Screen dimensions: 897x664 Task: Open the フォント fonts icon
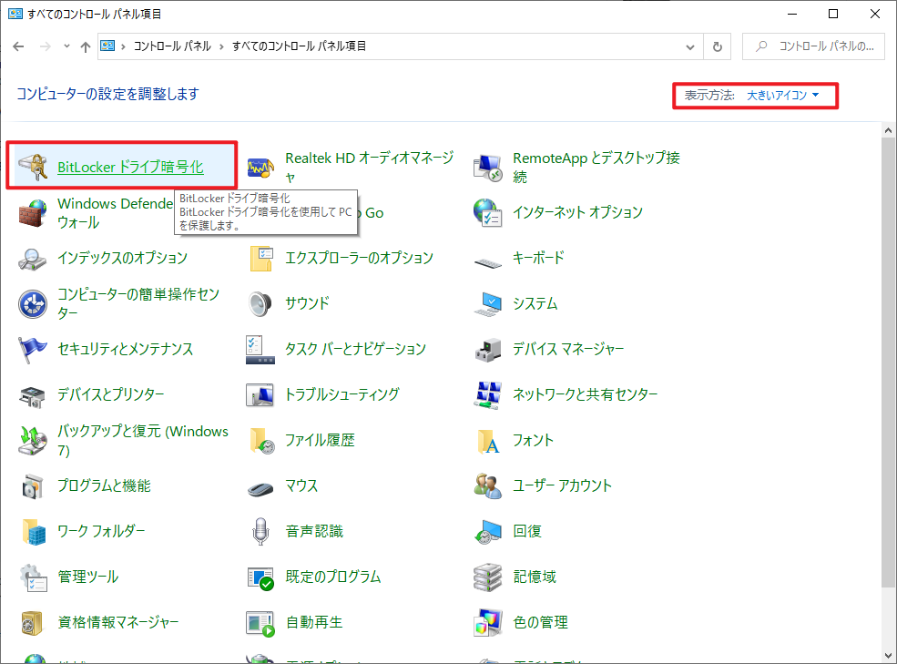(488, 440)
